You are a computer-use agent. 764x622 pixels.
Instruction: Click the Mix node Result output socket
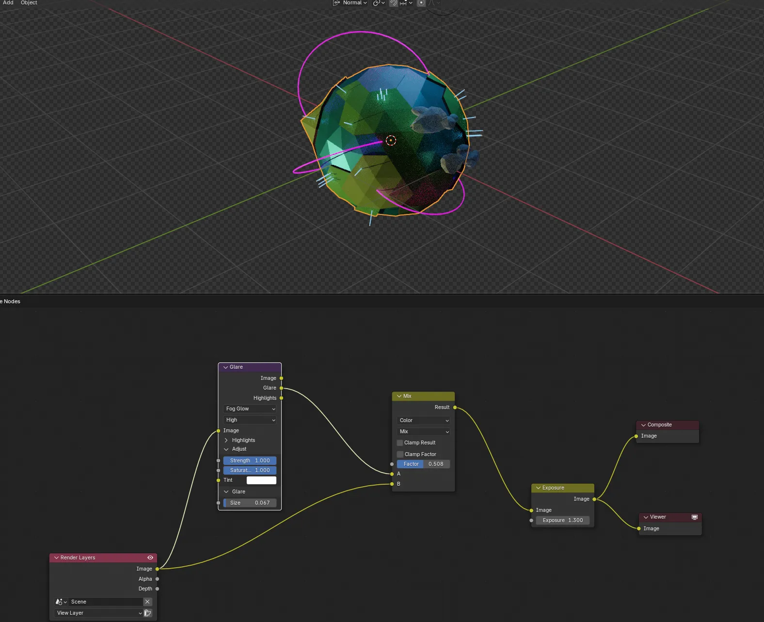click(455, 408)
